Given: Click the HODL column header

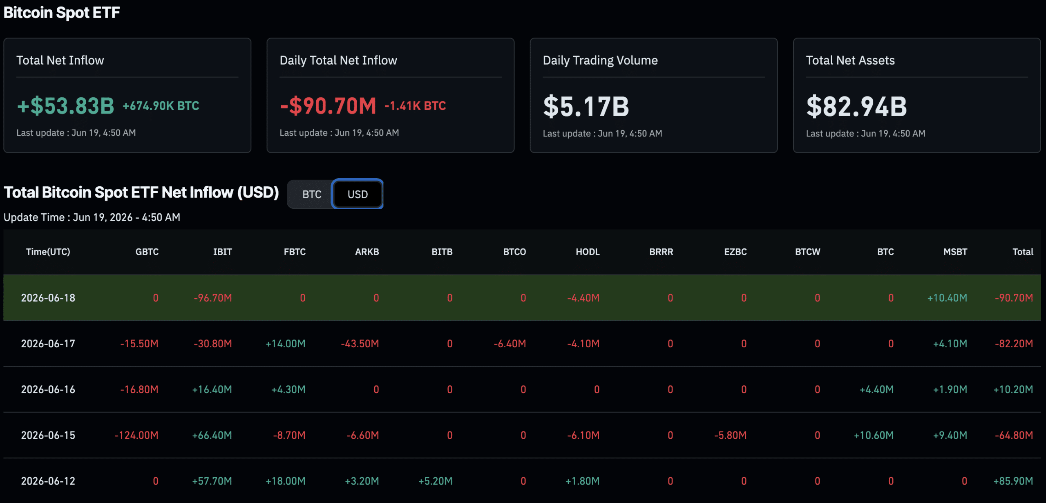Looking at the screenshot, I should click(x=588, y=252).
